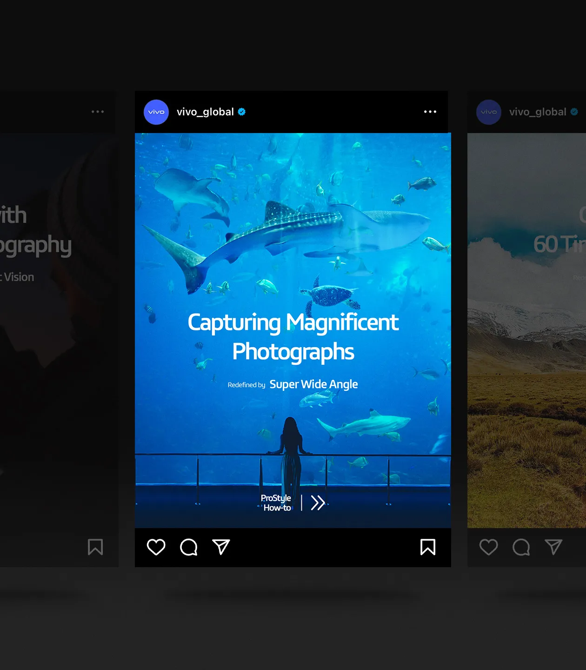Bookmark the left-side post
The height and width of the screenshot is (670, 586).
click(95, 548)
